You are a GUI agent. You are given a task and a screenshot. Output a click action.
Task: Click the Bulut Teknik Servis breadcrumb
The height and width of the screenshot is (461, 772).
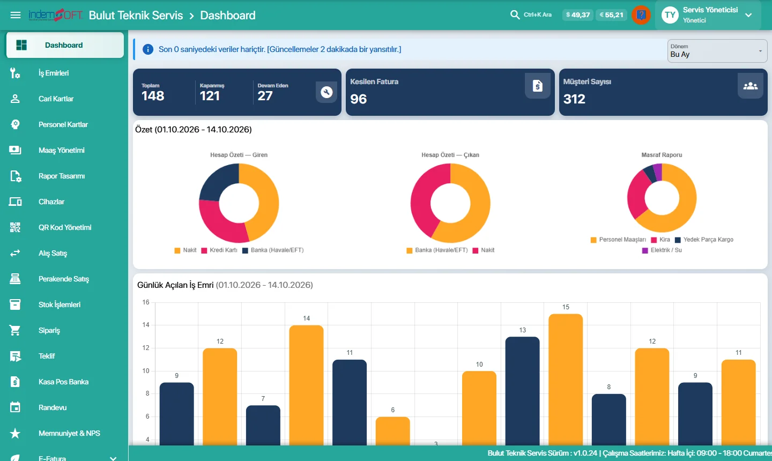(x=136, y=15)
